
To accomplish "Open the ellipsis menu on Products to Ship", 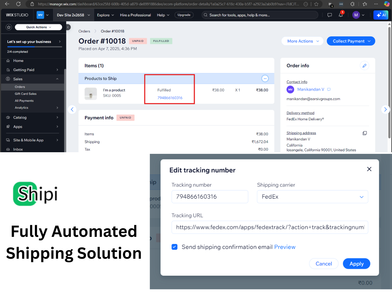I will (x=265, y=78).
